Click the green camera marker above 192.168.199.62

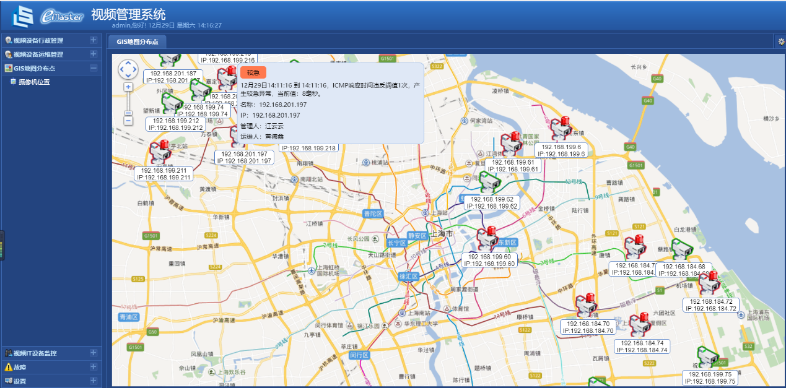[489, 182]
